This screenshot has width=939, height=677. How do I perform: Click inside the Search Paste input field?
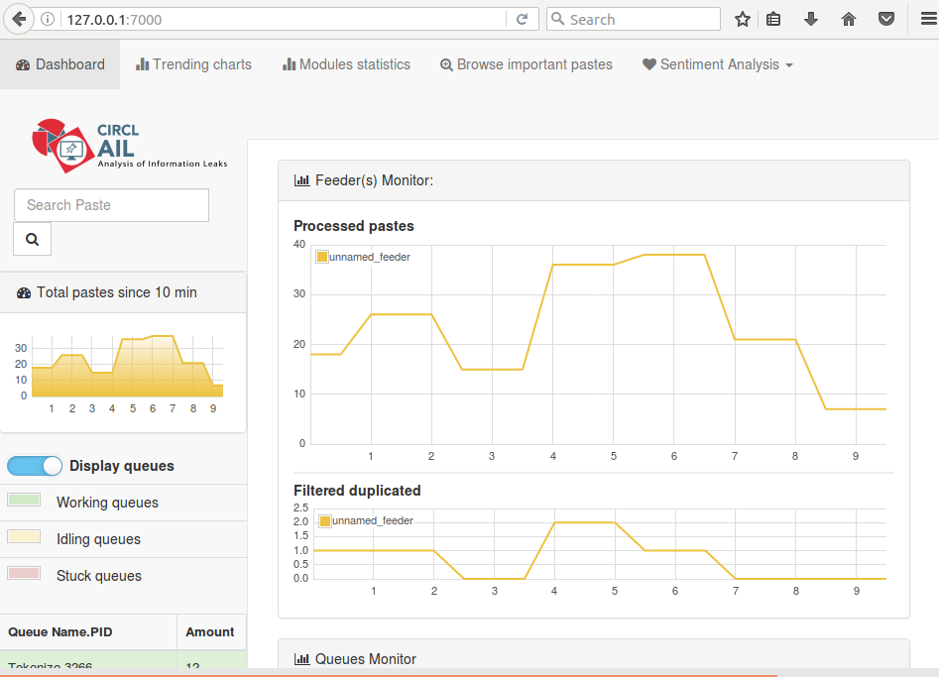pos(111,205)
